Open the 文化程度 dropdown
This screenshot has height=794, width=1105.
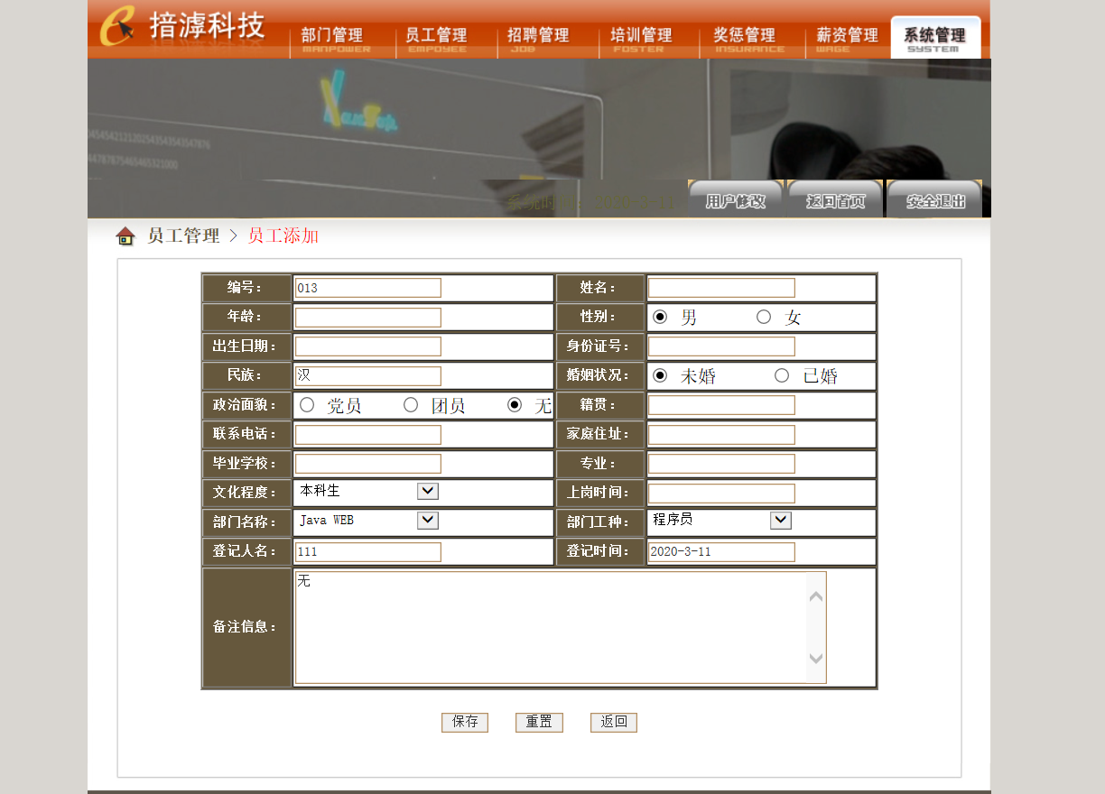pos(428,491)
